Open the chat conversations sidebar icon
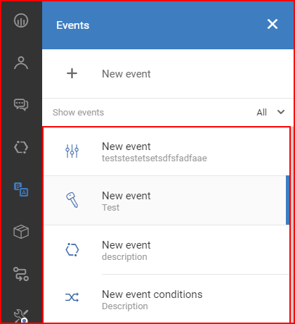 [21, 105]
